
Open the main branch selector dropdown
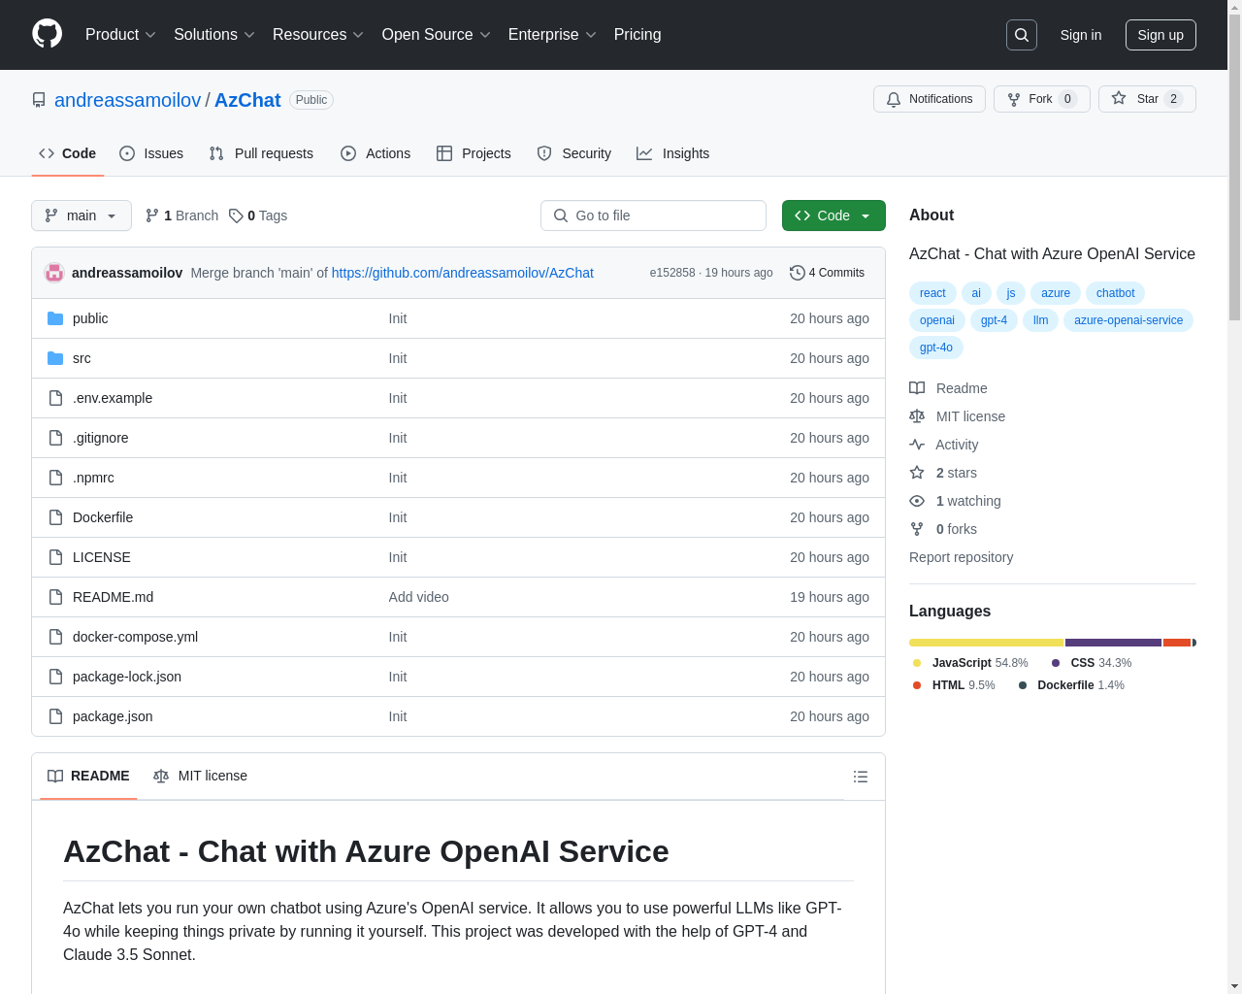(x=82, y=215)
